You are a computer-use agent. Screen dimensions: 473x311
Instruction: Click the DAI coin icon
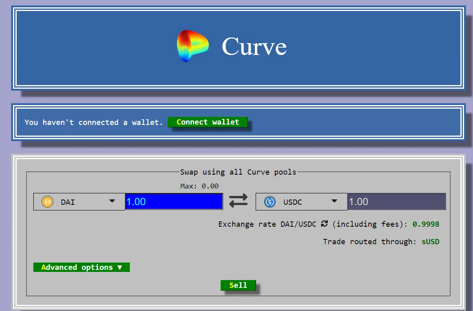47,202
